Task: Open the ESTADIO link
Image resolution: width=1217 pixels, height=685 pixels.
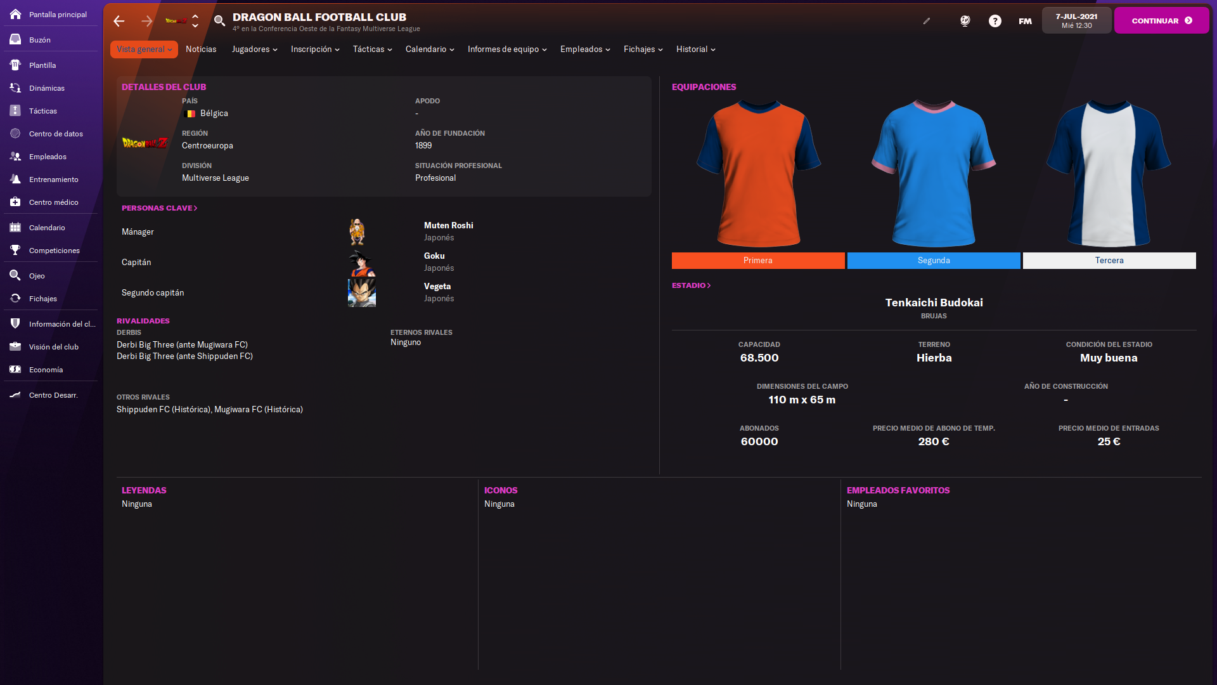Action: [x=691, y=285]
